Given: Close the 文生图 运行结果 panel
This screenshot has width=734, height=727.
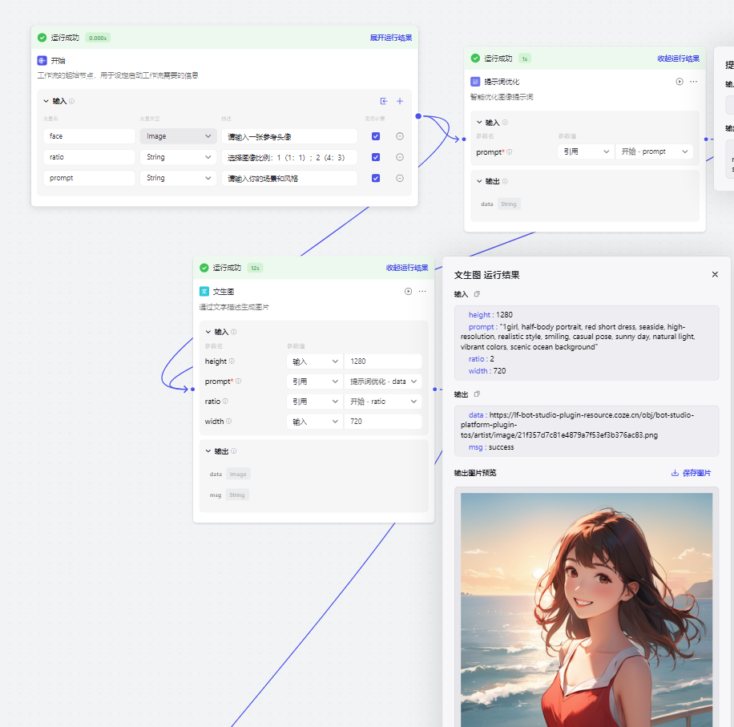Looking at the screenshot, I should [x=715, y=274].
